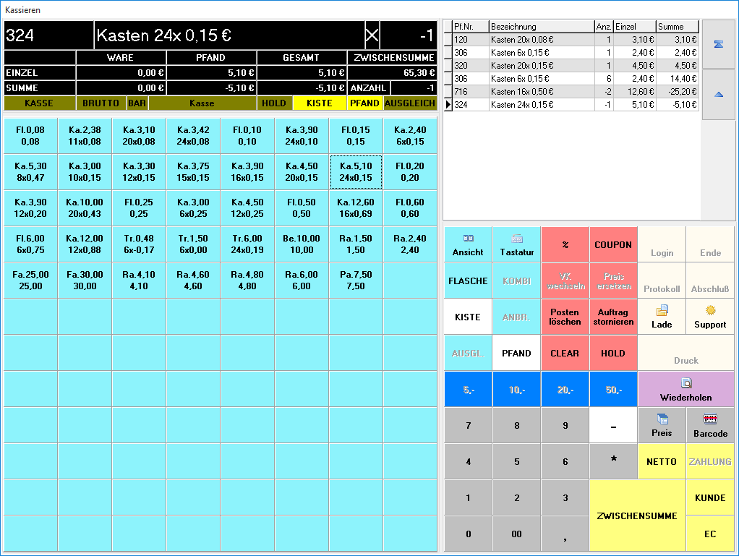Screen dimensions: 739x556
Task: Select the blue 20,- cash button
Action: click(565, 390)
